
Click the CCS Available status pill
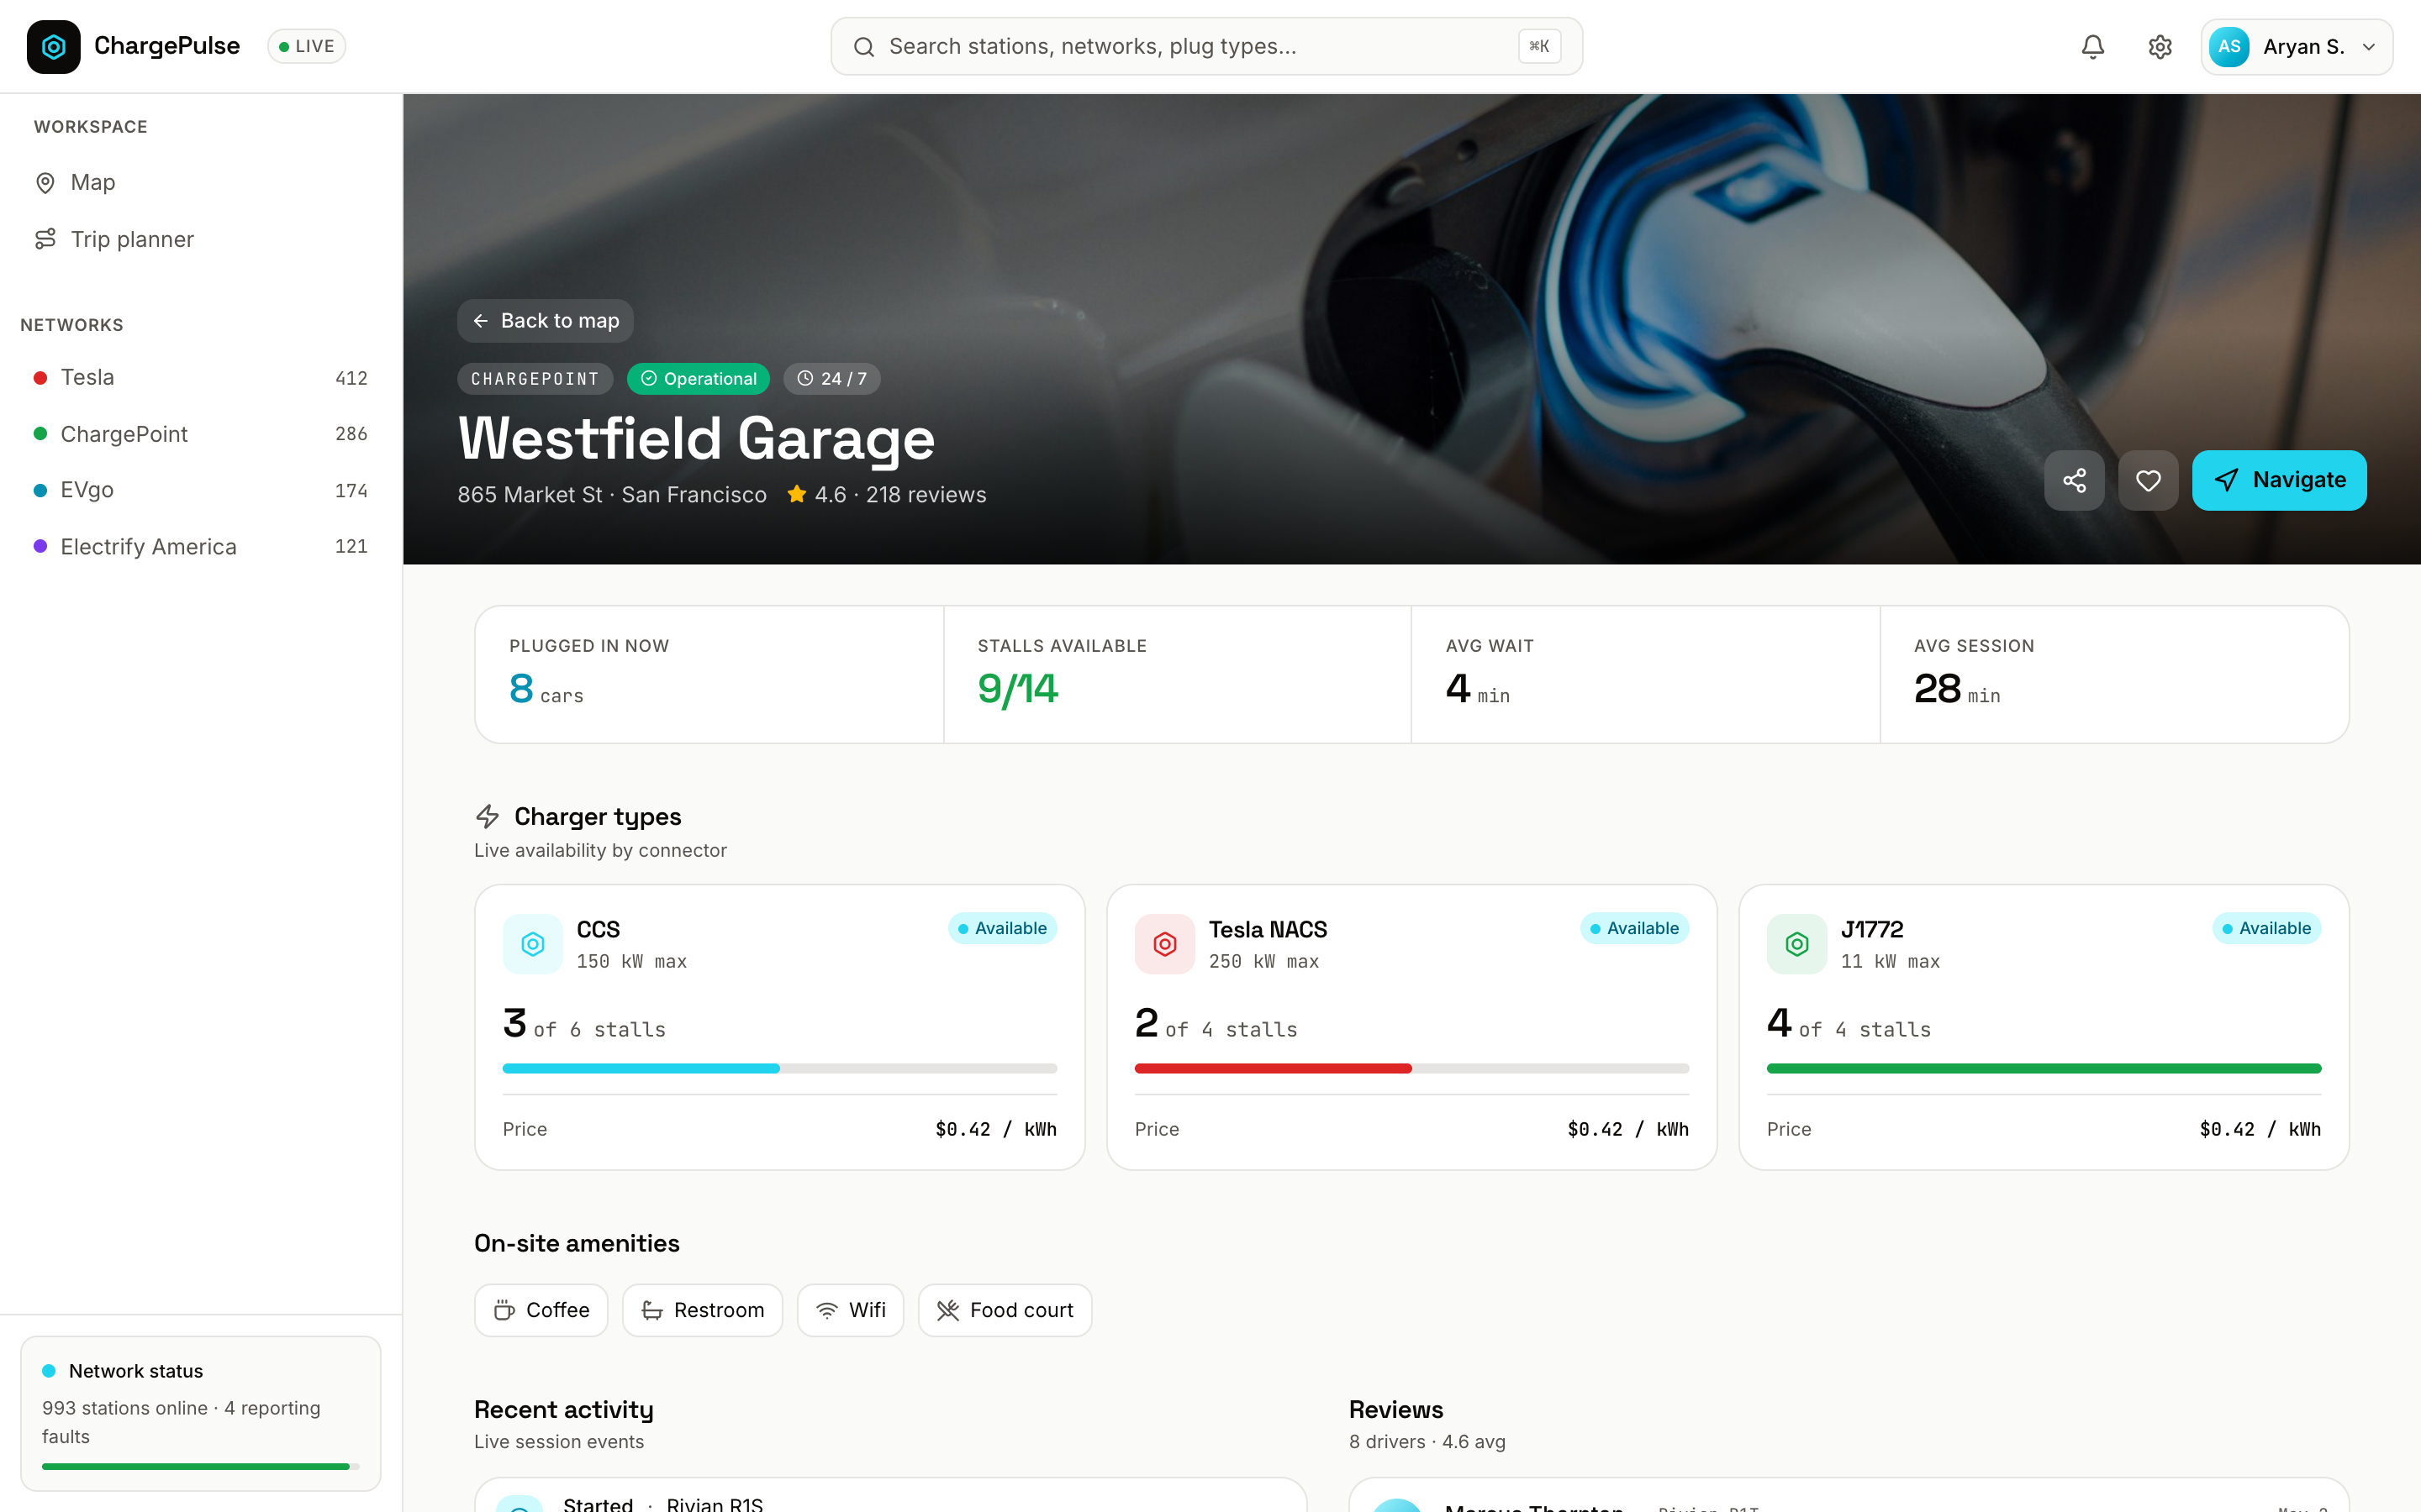(1002, 929)
